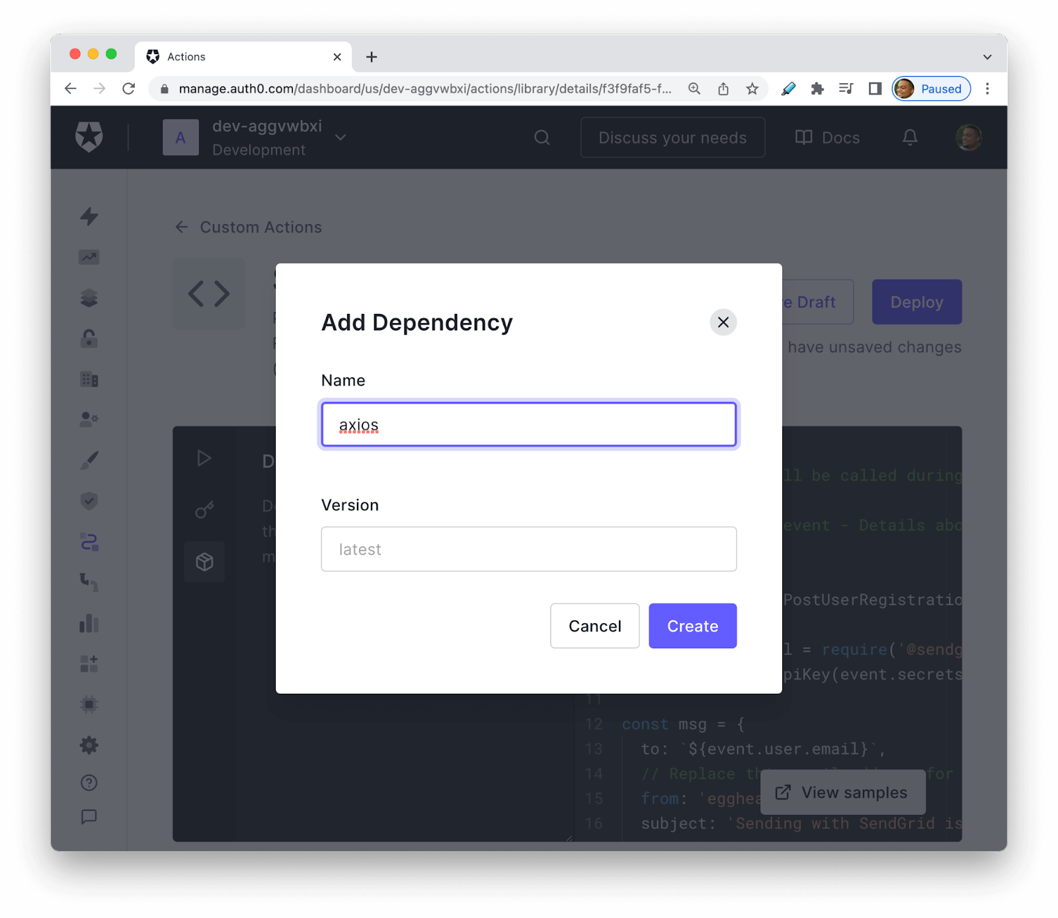The width and height of the screenshot is (1058, 918).
Task: Click the browser zoom magnifier icon
Action: pyautogui.click(x=694, y=89)
